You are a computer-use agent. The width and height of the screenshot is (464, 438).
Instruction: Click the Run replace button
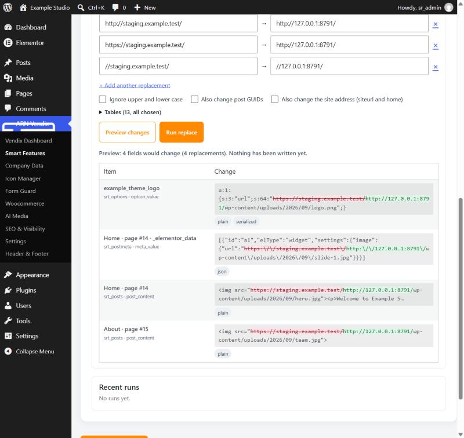pos(182,132)
